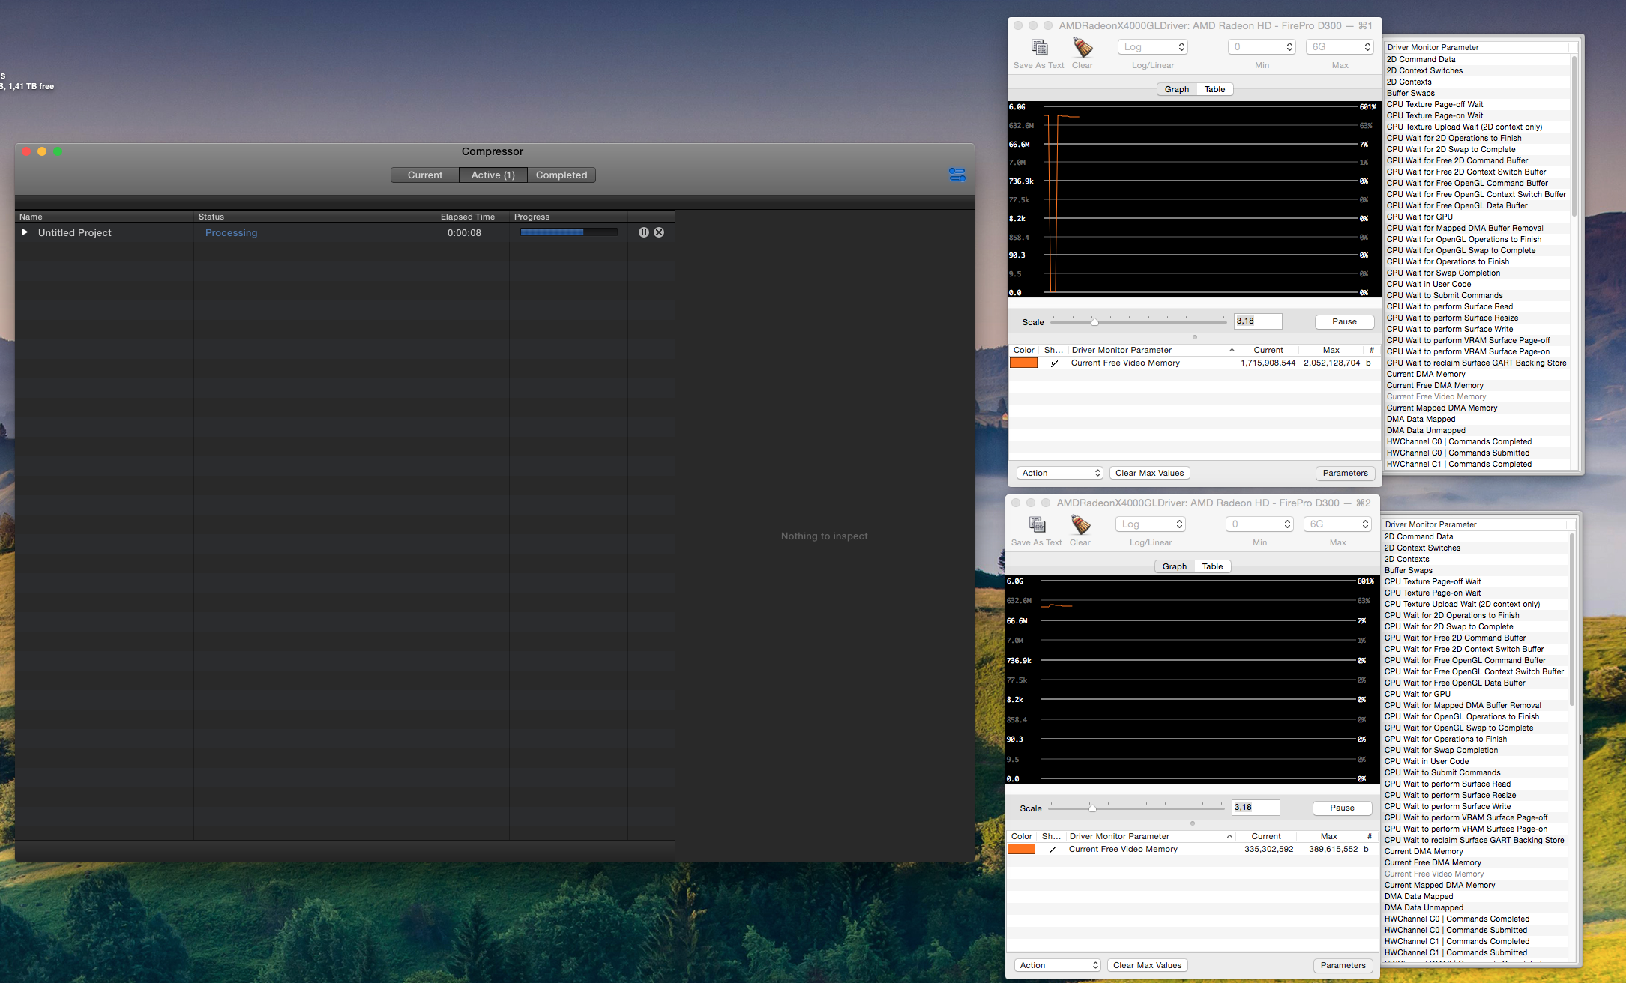Viewport: 1626px width, 983px height.
Task: Expand the Untitled Project disclosure triangle
Action: click(x=25, y=232)
